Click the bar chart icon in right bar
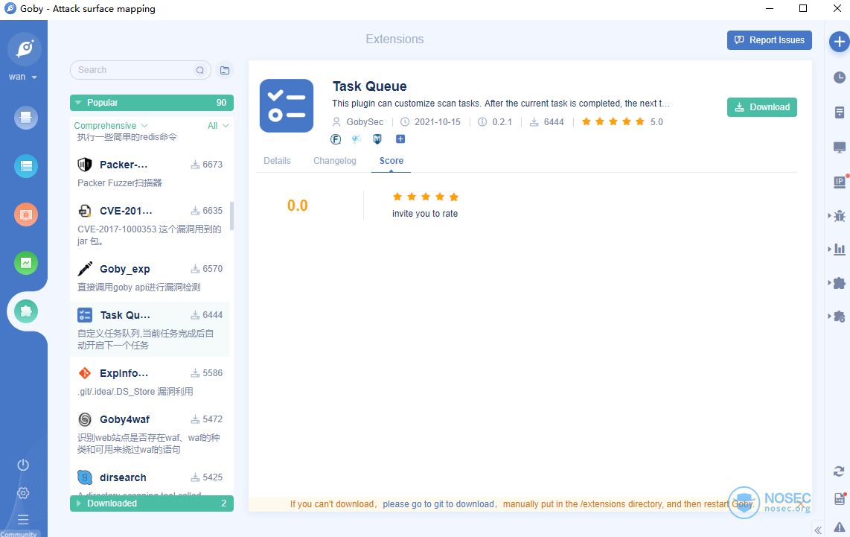 (x=839, y=249)
